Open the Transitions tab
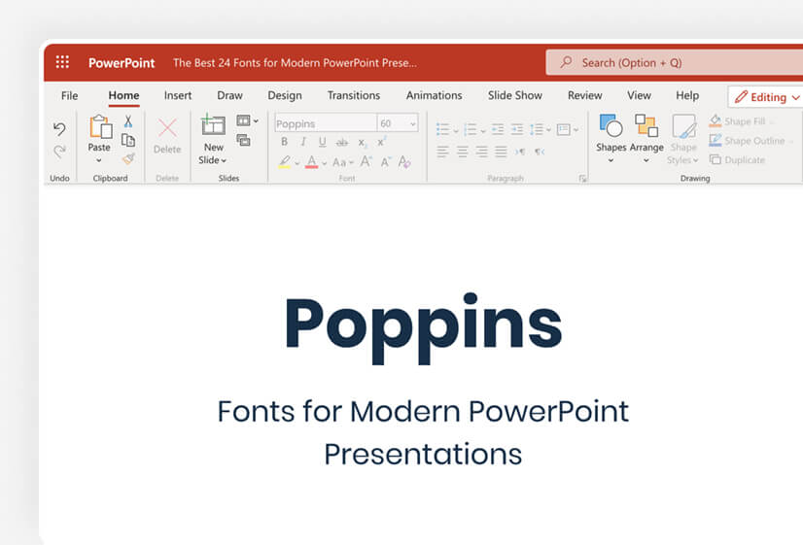The image size is (803, 545). click(x=354, y=96)
